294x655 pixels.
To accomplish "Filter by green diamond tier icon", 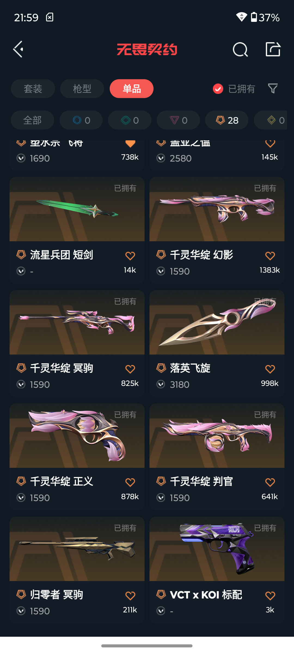I will pyautogui.click(x=130, y=120).
